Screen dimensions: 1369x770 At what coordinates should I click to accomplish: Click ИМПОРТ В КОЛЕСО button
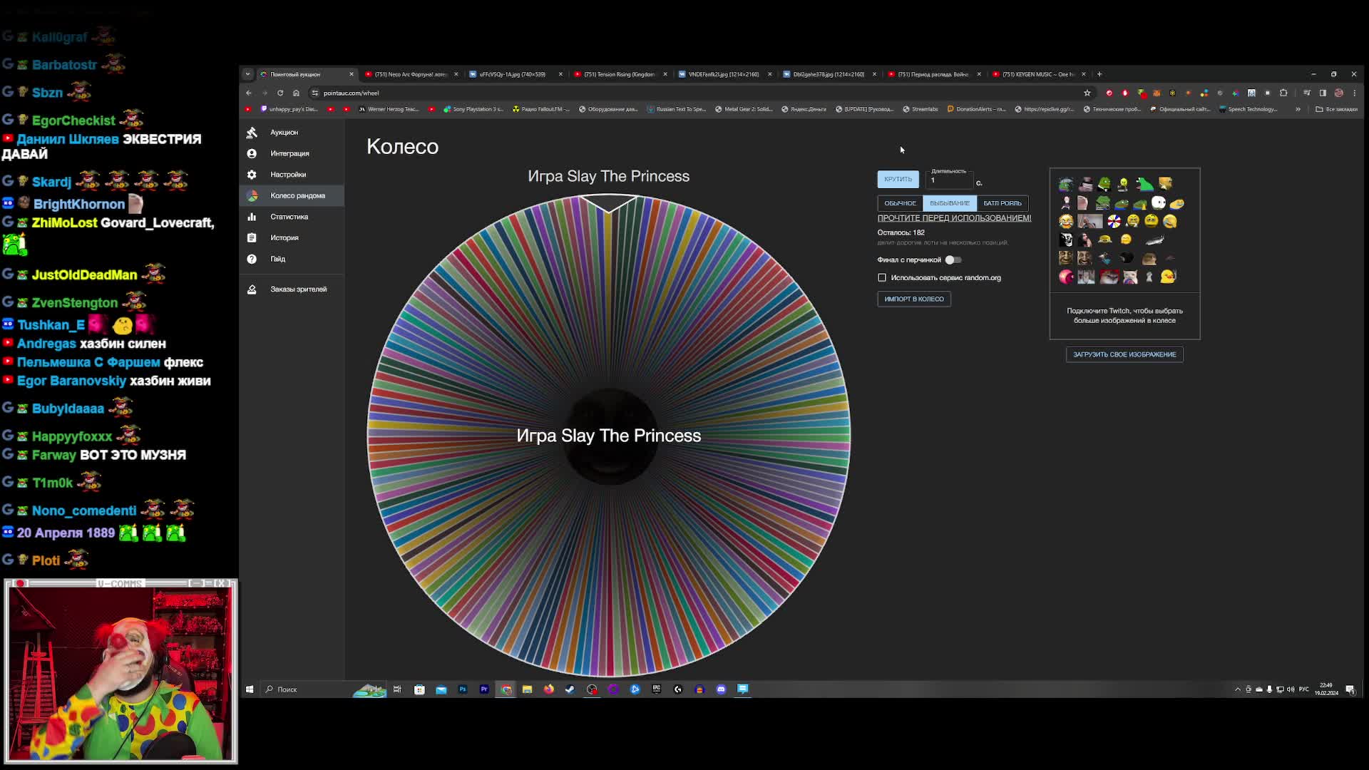click(x=914, y=299)
